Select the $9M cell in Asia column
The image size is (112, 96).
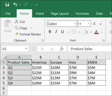pos(78,73)
